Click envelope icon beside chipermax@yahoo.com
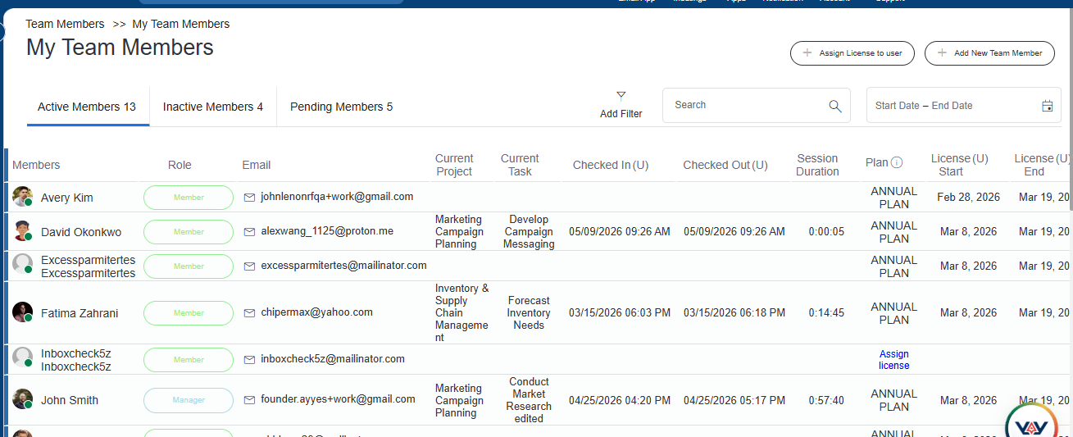Image resolution: width=1073 pixels, height=437 pixels. click(x=249, y=312)
